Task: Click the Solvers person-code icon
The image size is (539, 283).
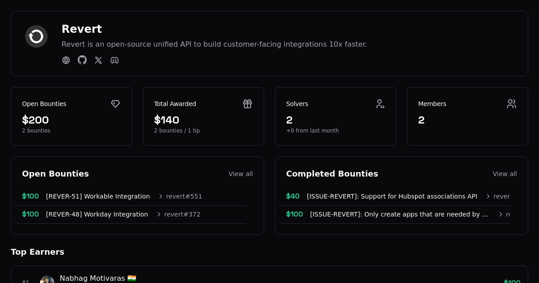Action: pyautogui.click(x=380, y=104)
